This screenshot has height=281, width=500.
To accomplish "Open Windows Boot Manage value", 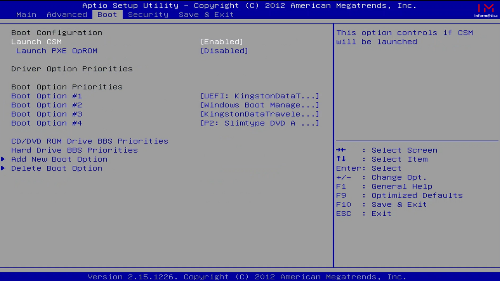I will (260, 105).
